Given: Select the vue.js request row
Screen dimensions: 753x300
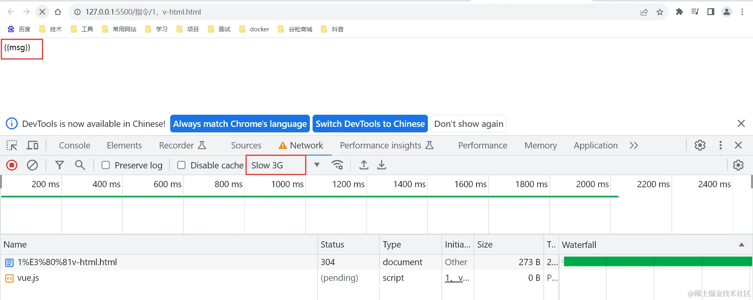Looking at the screenshot, I should pos(28,278).
